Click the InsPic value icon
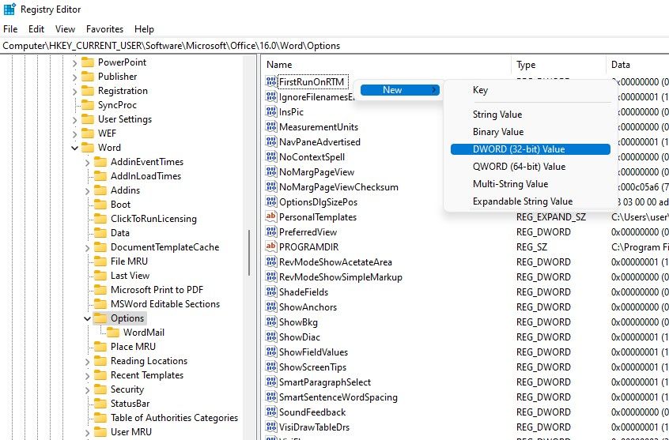Viewport: 669px width, 440px height. [x=271, y=111]
